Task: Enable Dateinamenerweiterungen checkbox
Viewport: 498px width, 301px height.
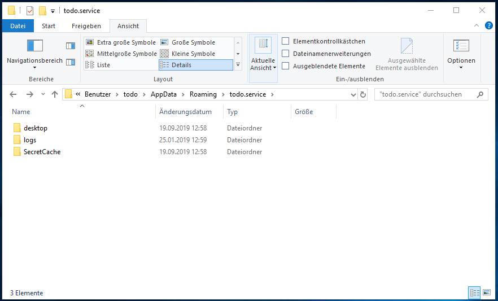Action: click(x=286, y=53)
